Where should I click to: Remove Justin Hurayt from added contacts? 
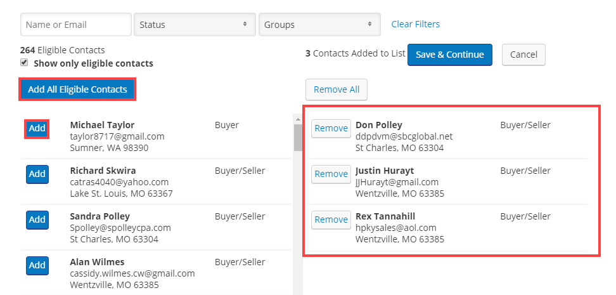click(x=331, y=174)
